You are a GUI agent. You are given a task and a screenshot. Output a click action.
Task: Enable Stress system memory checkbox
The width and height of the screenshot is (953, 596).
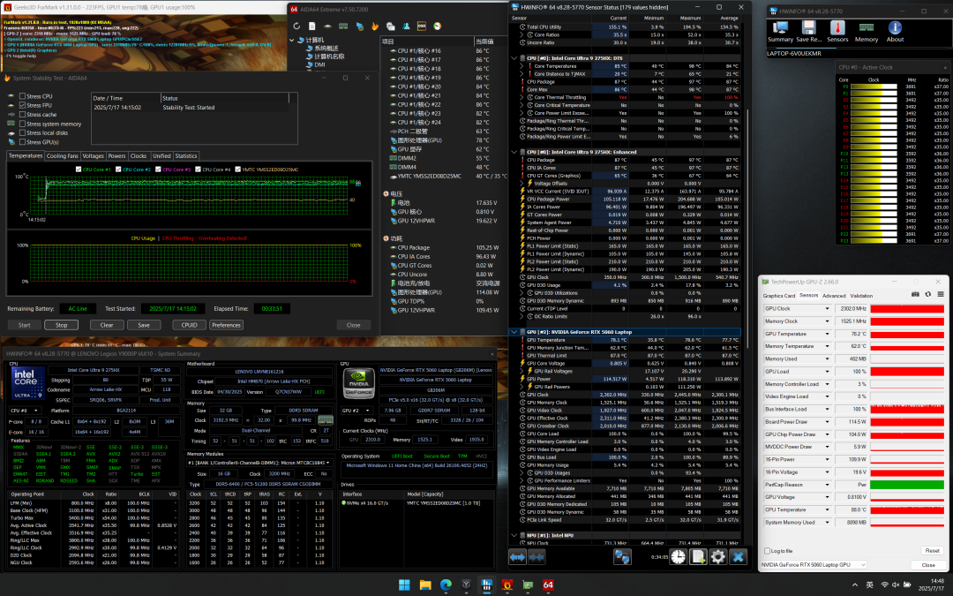click(x=22, y=124)
